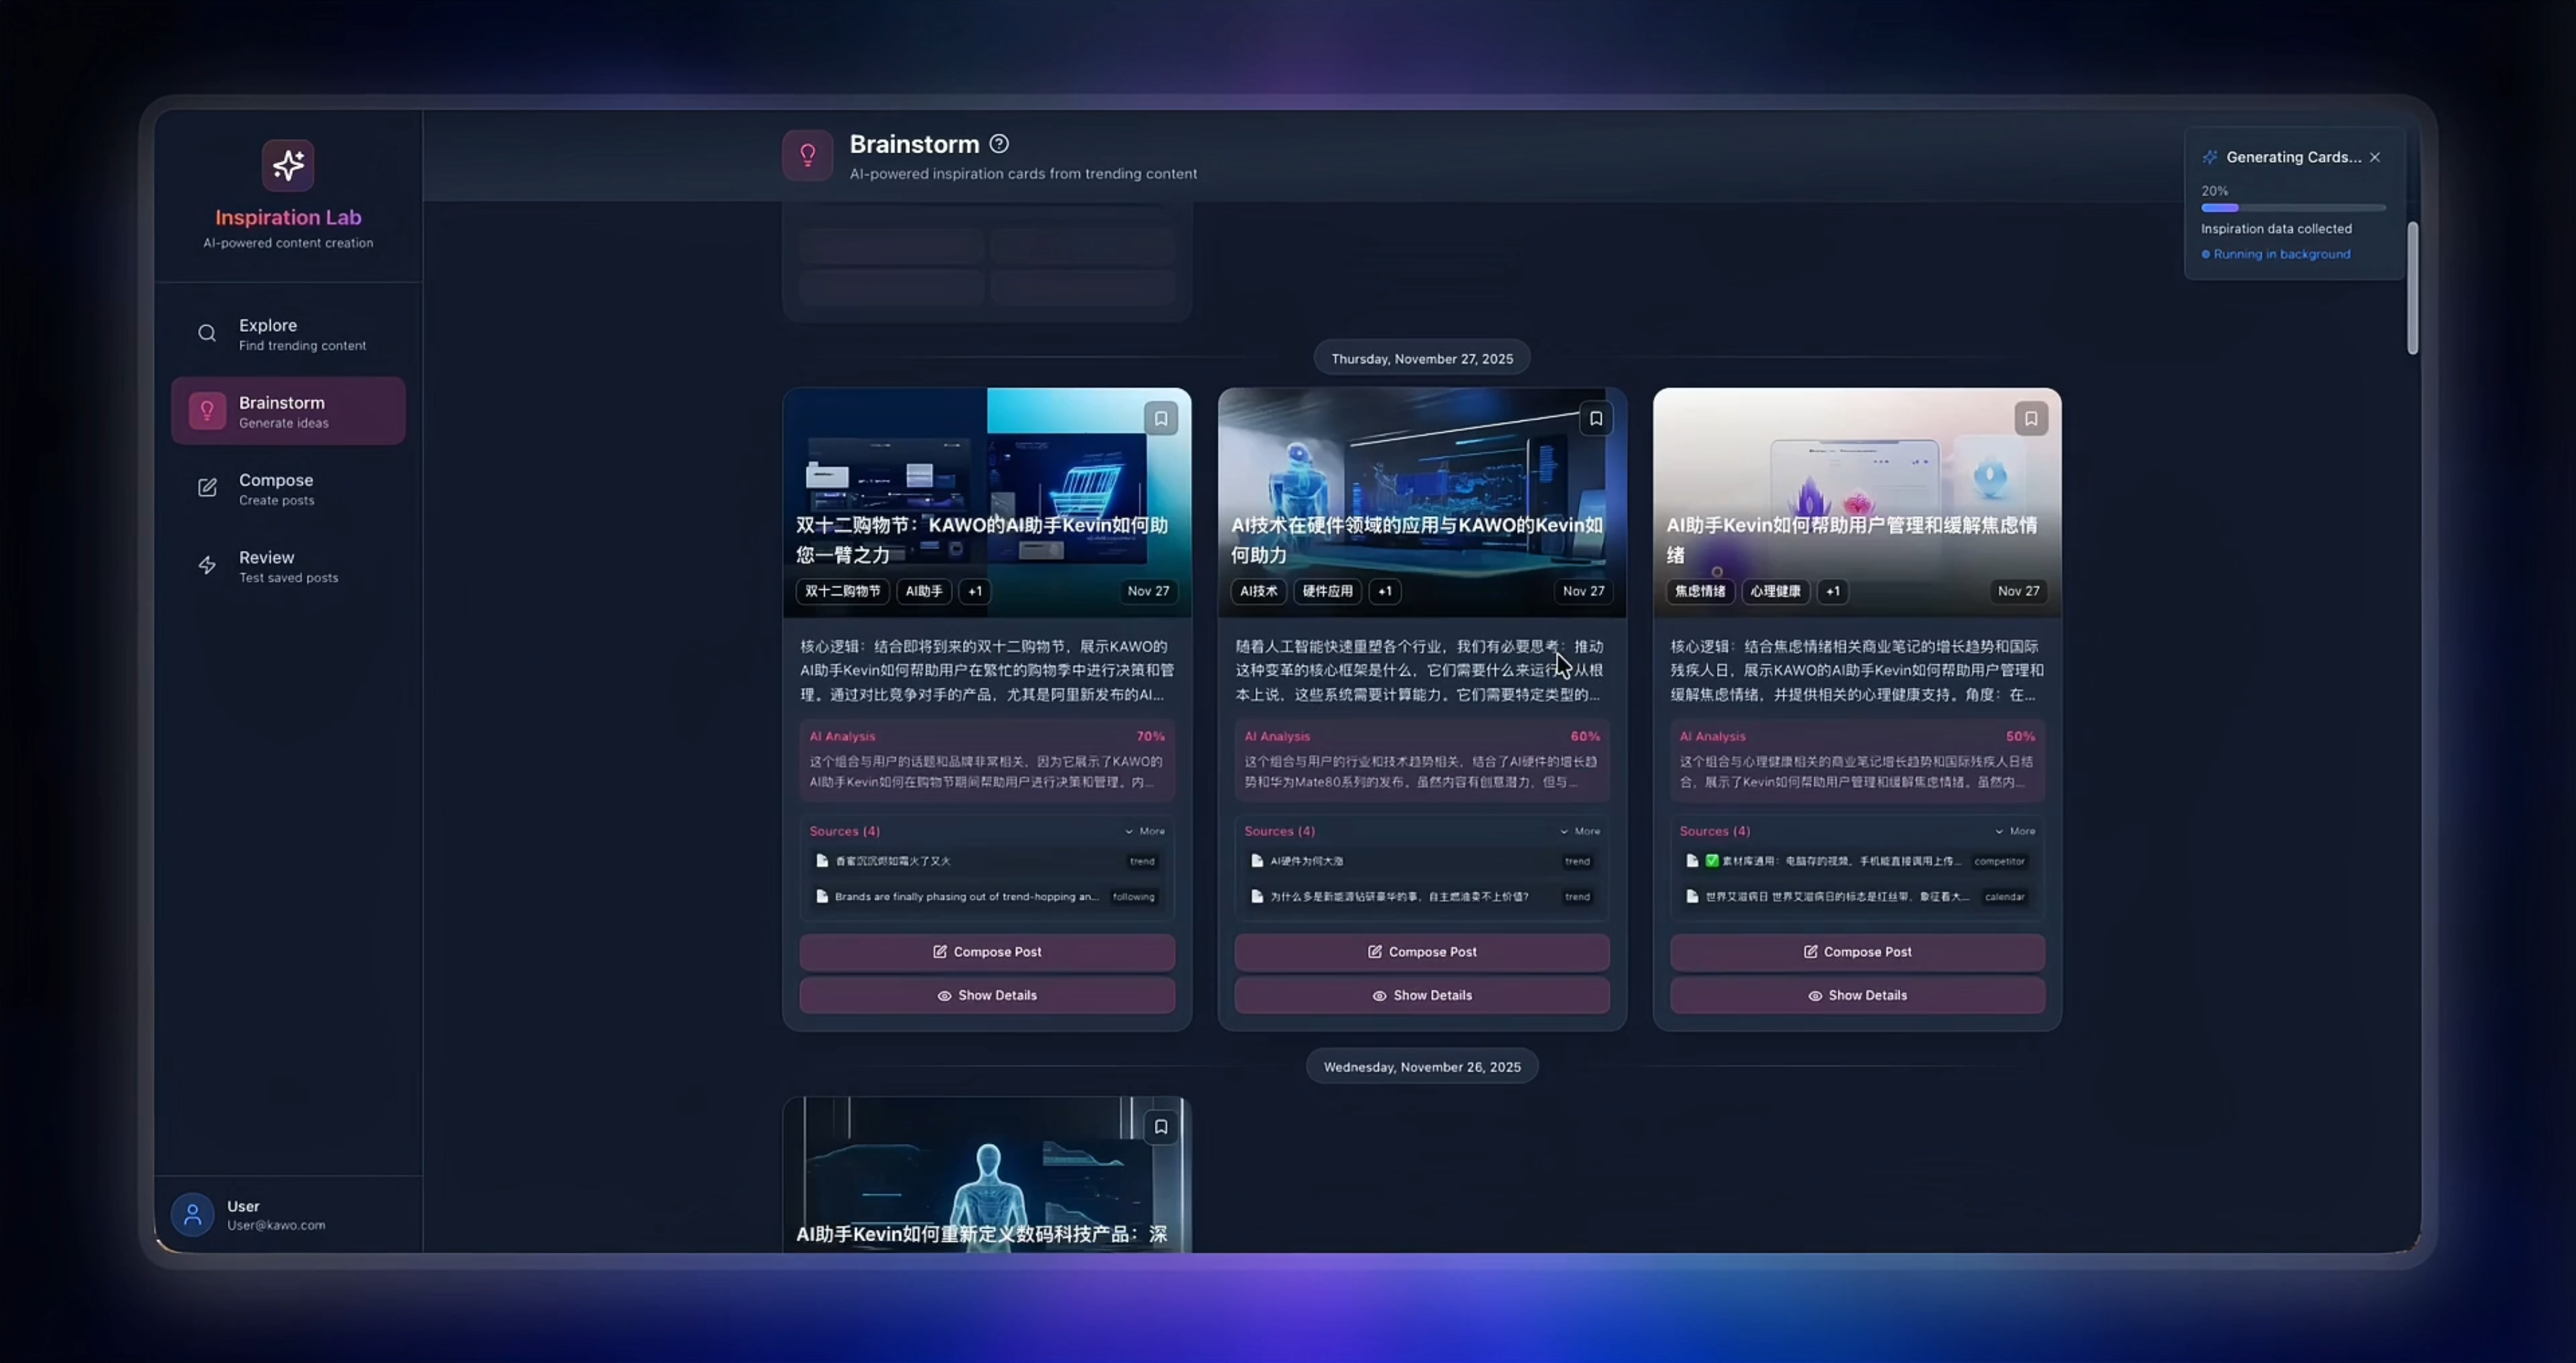This screenshot has width=2576, height=1363.
Task: Click Compose Post on the 焦虑情绪 card
Action: (1857, 952)
